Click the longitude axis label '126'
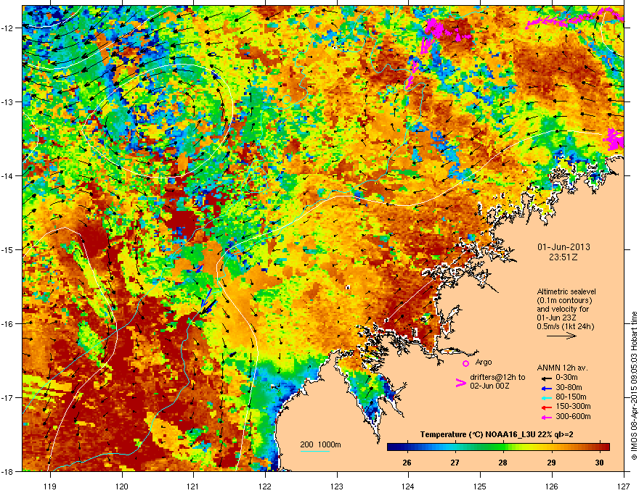 [552, 486]
